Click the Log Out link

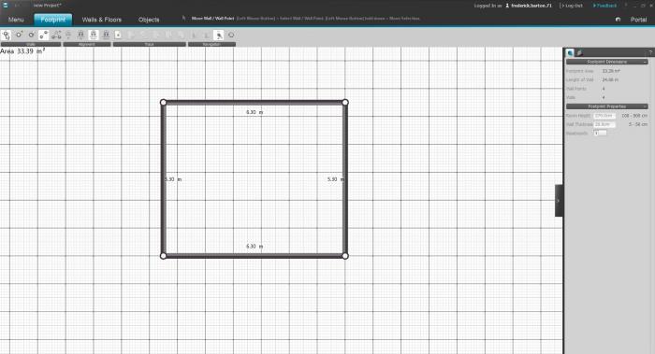point(572,6)
